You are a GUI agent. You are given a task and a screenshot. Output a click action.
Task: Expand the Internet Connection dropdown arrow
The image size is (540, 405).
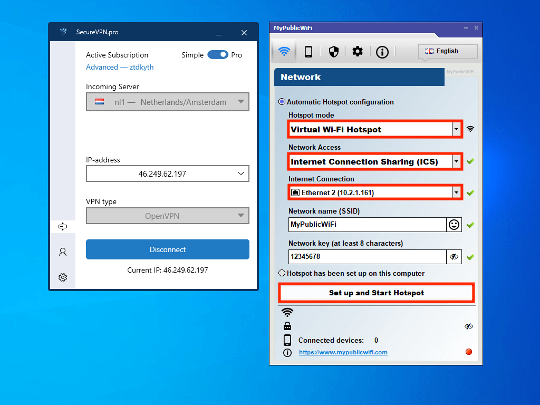[x=456, y=192]
